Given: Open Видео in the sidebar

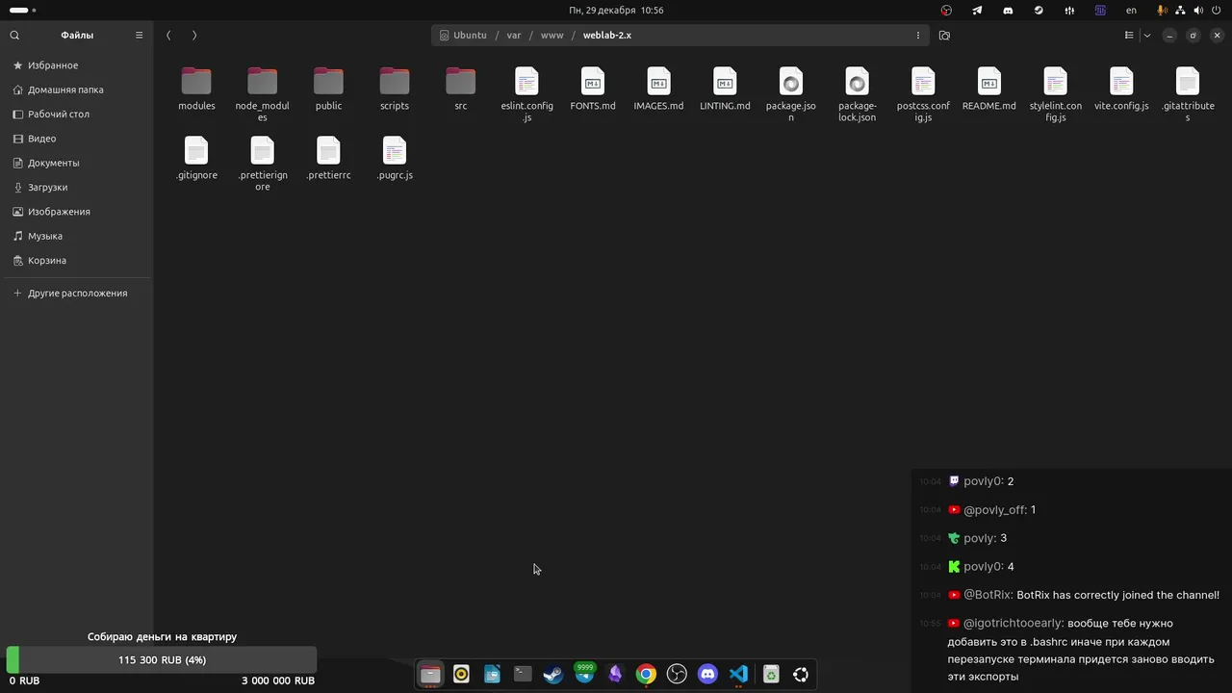Looking at the screenshot, I should point(76,139).
